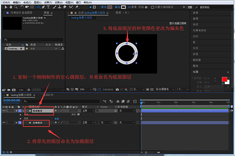Screen dimensions: 235x156
Task: Select the Pen tool
Action: click(43, 7)
